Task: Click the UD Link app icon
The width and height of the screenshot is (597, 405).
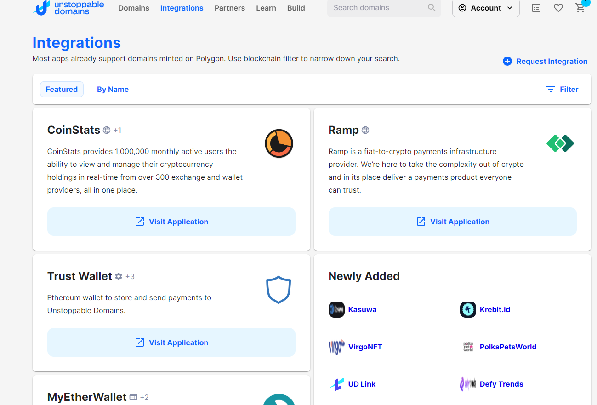Action: pos(336,384)
